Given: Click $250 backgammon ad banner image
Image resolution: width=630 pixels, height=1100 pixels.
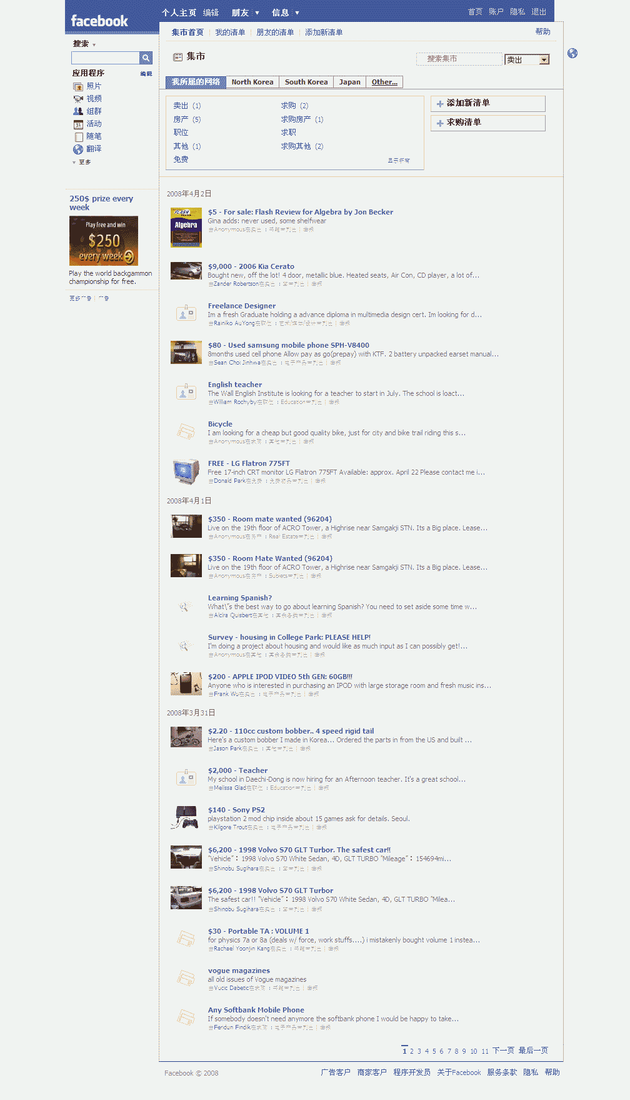Looking at the screenshot, I should click(x=104, y=241).
